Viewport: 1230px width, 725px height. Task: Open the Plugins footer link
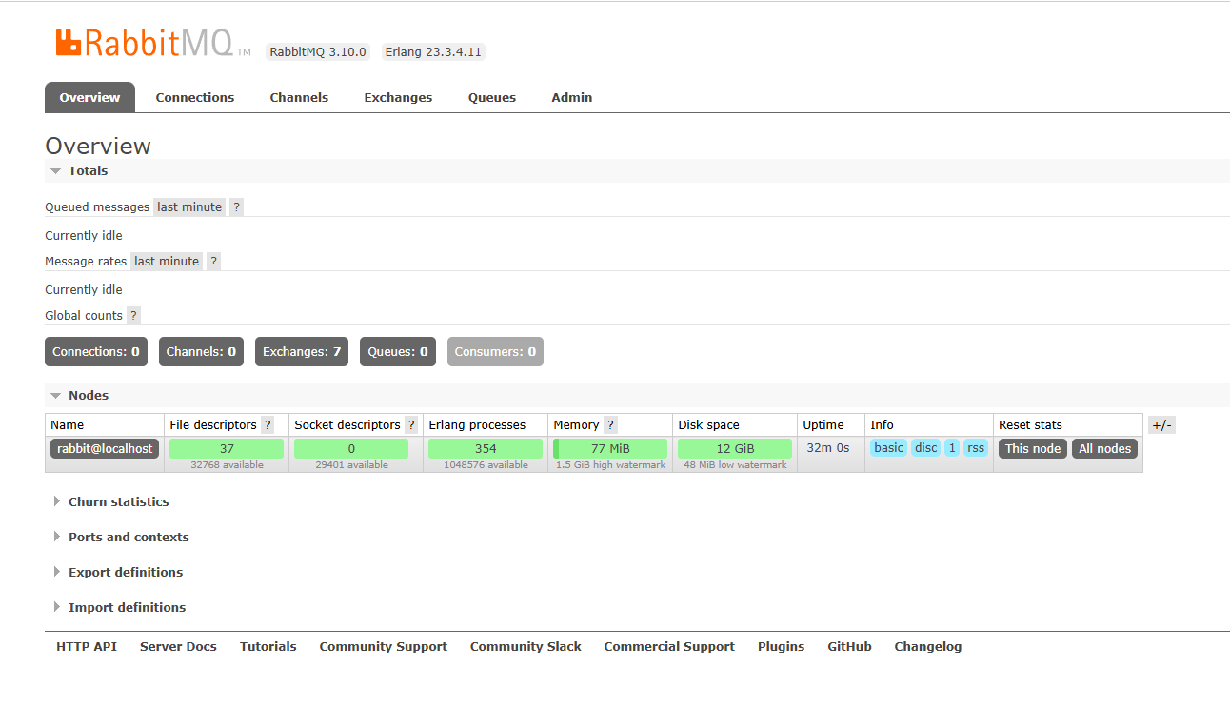point(781,646)
